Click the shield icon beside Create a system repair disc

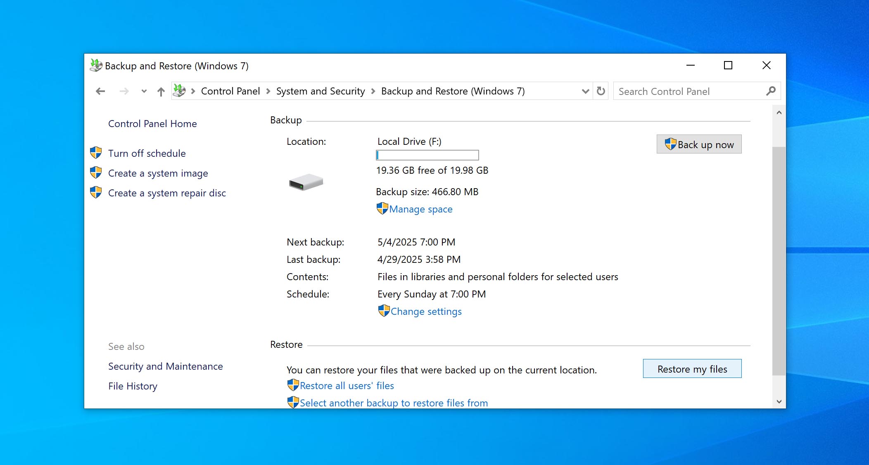pos(96,192)
